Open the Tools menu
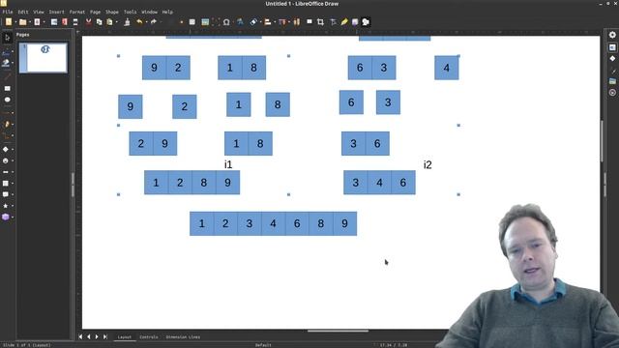The image size is (619, 348). coord(130,12)
